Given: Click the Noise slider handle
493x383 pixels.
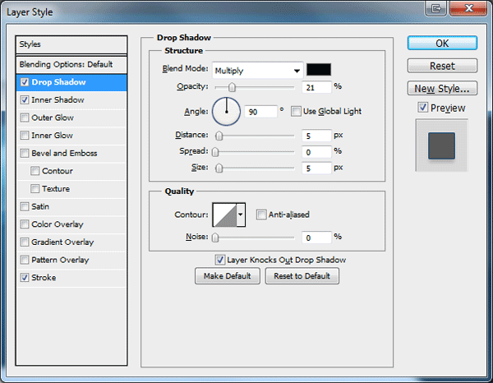Looking at the screenshot, I should coord(215,238).
